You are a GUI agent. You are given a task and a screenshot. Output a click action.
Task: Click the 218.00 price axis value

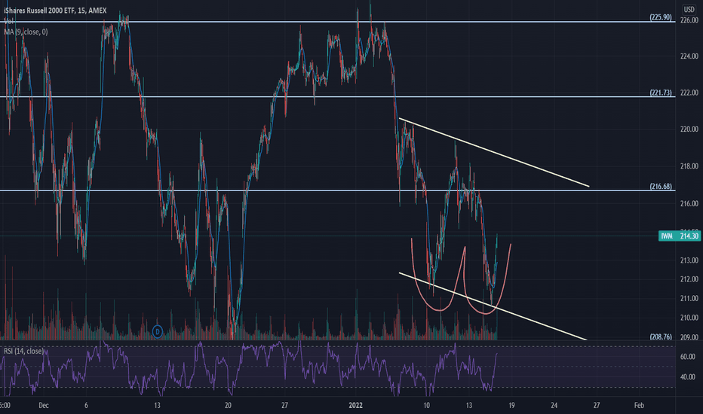point(689,166)
